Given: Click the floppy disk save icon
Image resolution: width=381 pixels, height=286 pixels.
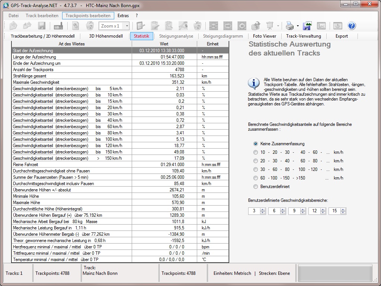Looking at the screenshot, I should (x=42, y=26).
